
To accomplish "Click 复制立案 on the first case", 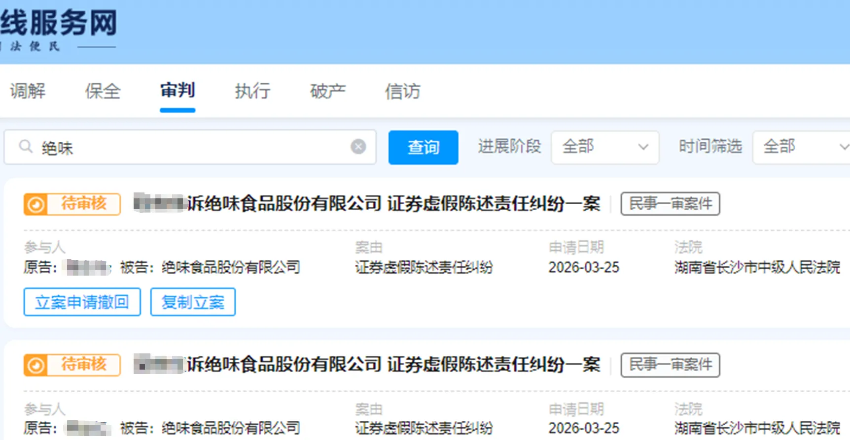I will pyautogui.click(x=193, y=302).
